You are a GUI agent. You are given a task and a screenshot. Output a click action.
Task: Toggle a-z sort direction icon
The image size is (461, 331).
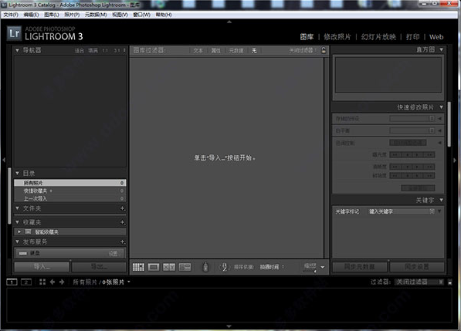pyautogui.click(x=224, y=267)
